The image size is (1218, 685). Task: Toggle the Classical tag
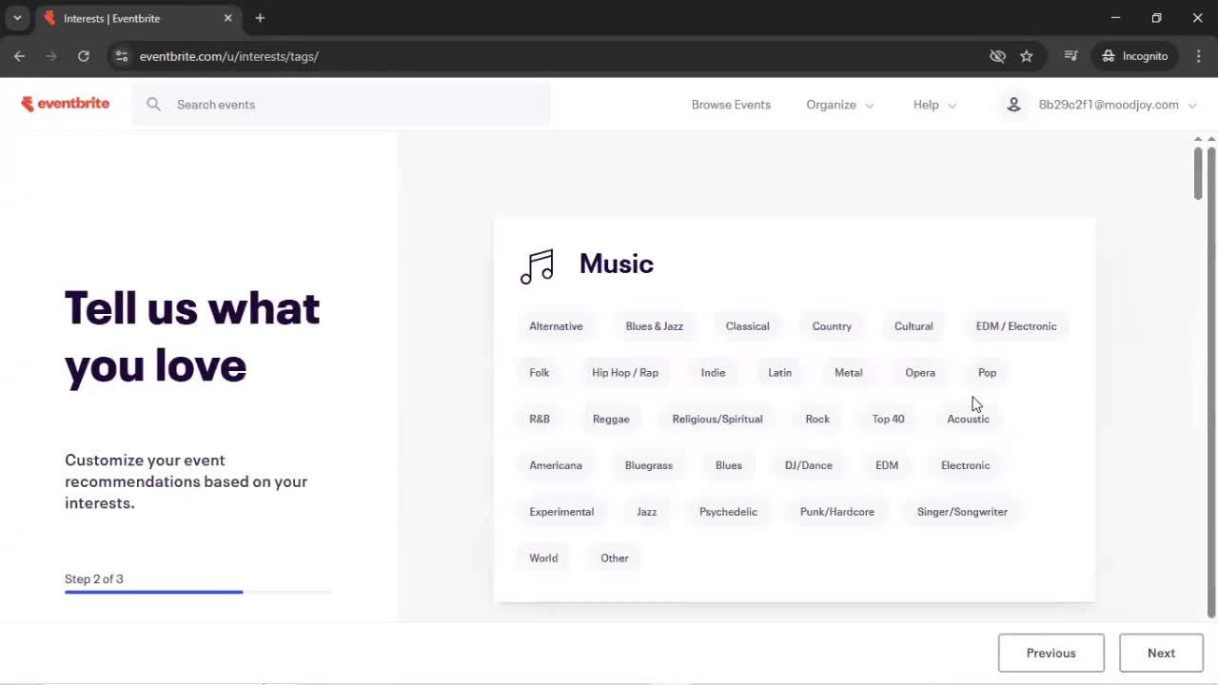click(x=747, y=326)
